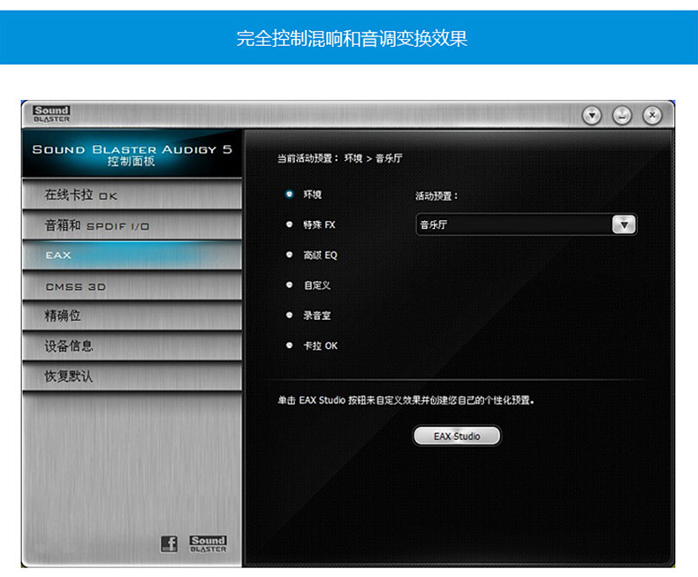This screenshot has width=698, height=577.
Task: Select the 录音室 radio option
Action: (x=289, y=315)
